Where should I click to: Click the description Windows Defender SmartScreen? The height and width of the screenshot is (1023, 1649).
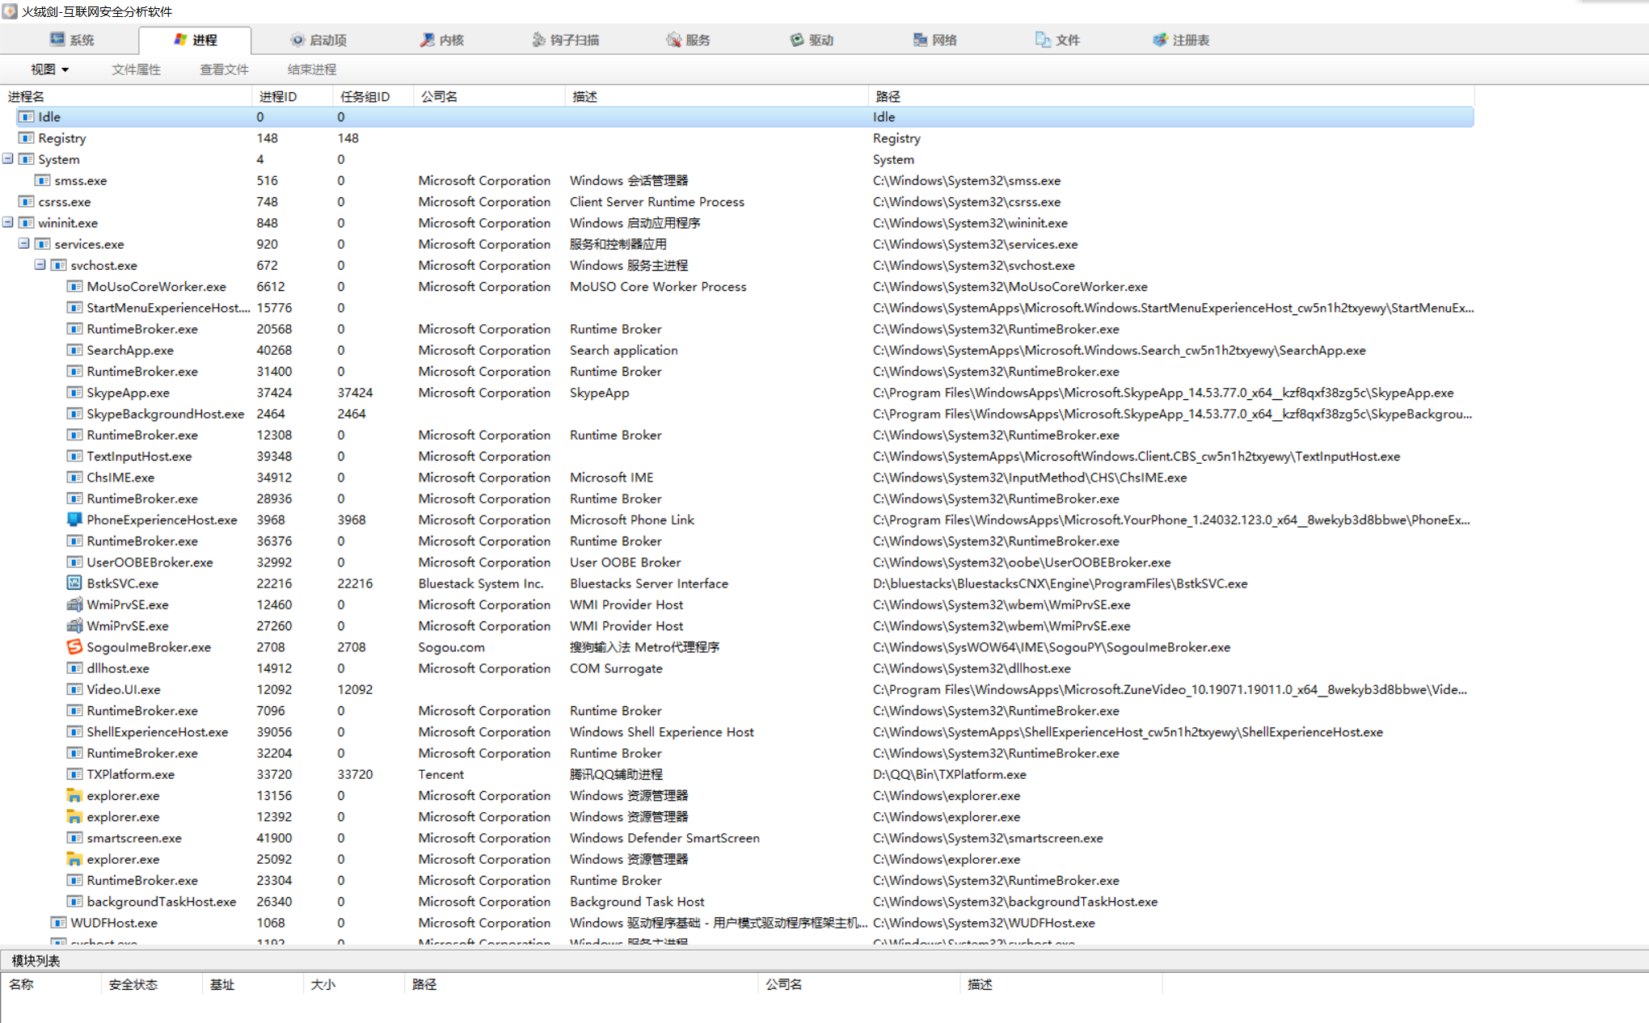[x=664, y=838]
